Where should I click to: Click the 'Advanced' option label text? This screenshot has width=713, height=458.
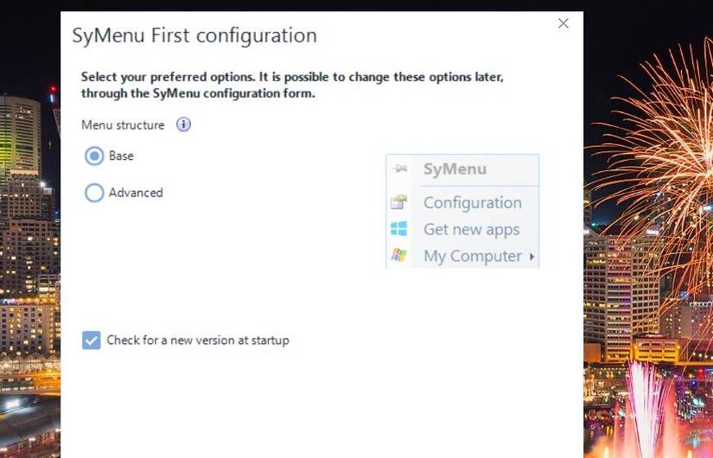[136, 193]
